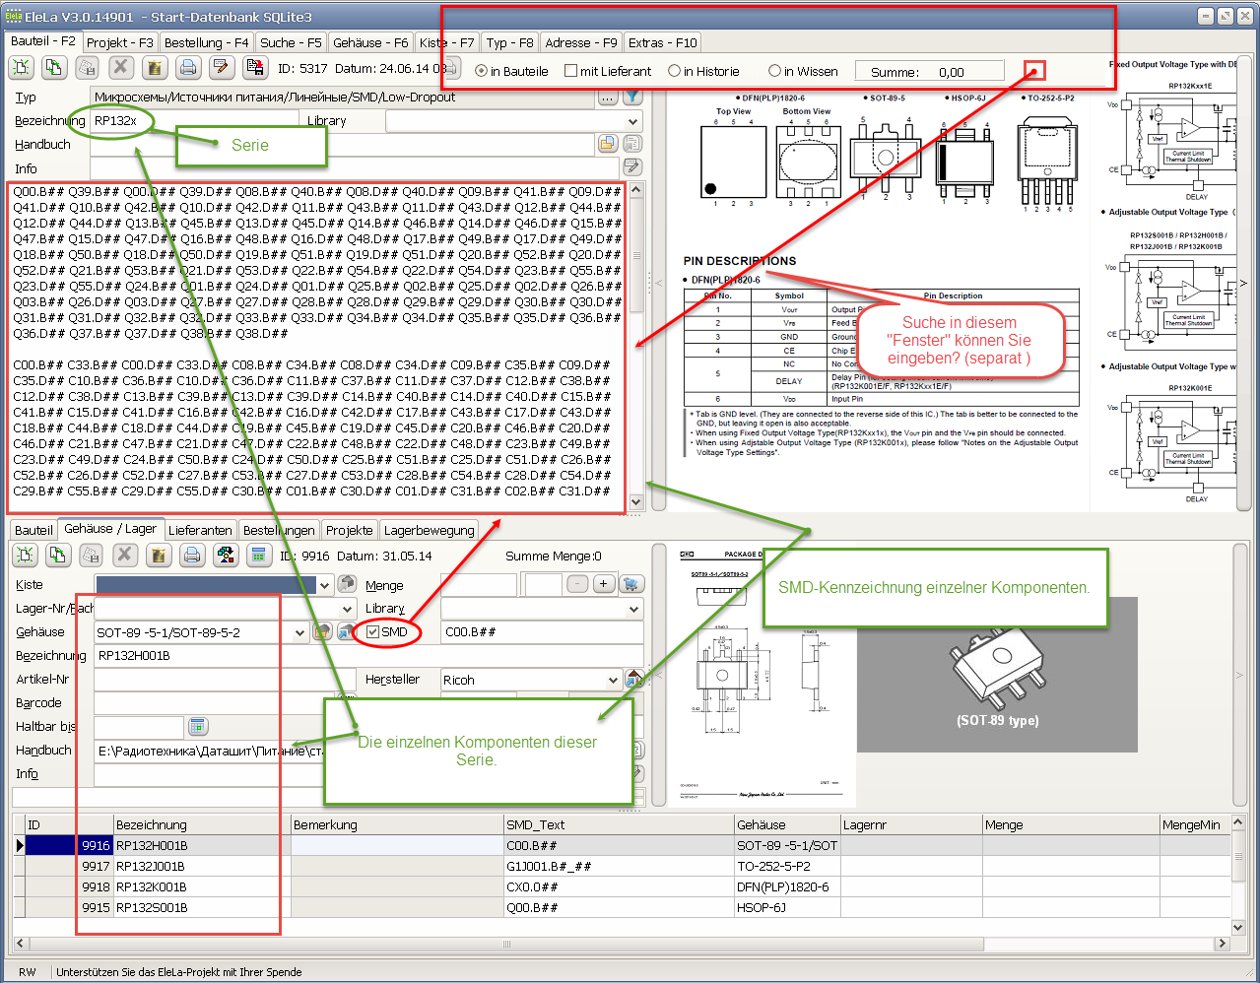The width and height of the screenshot is (1260, 983).
Task: Open the calculator table icon in the lower toolbar
Action: [259, 556]
